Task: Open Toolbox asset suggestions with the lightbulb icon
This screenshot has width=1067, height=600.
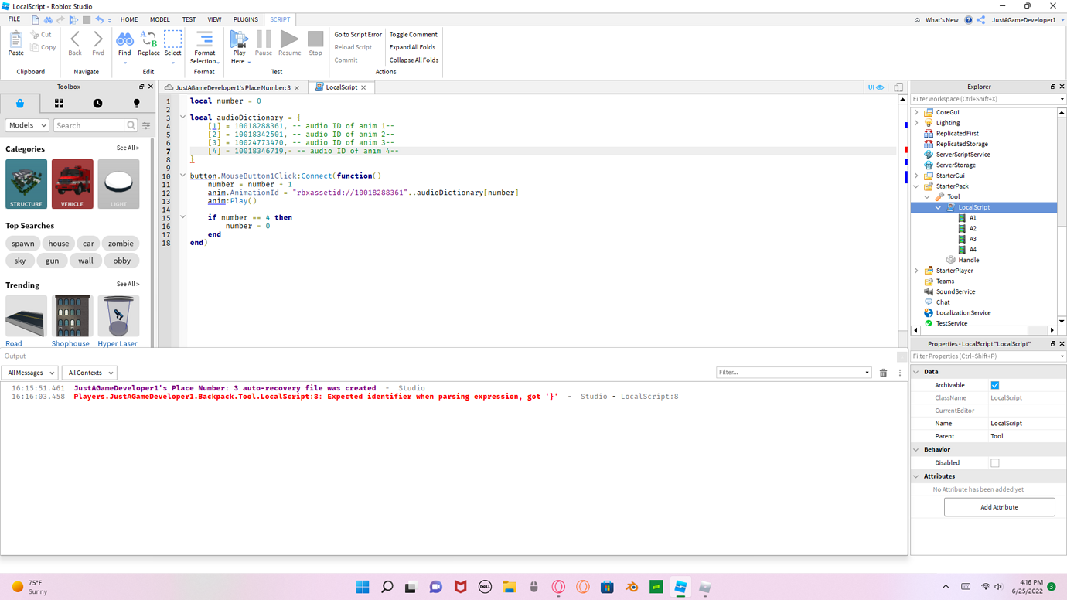Action: [x=136, y=102]
